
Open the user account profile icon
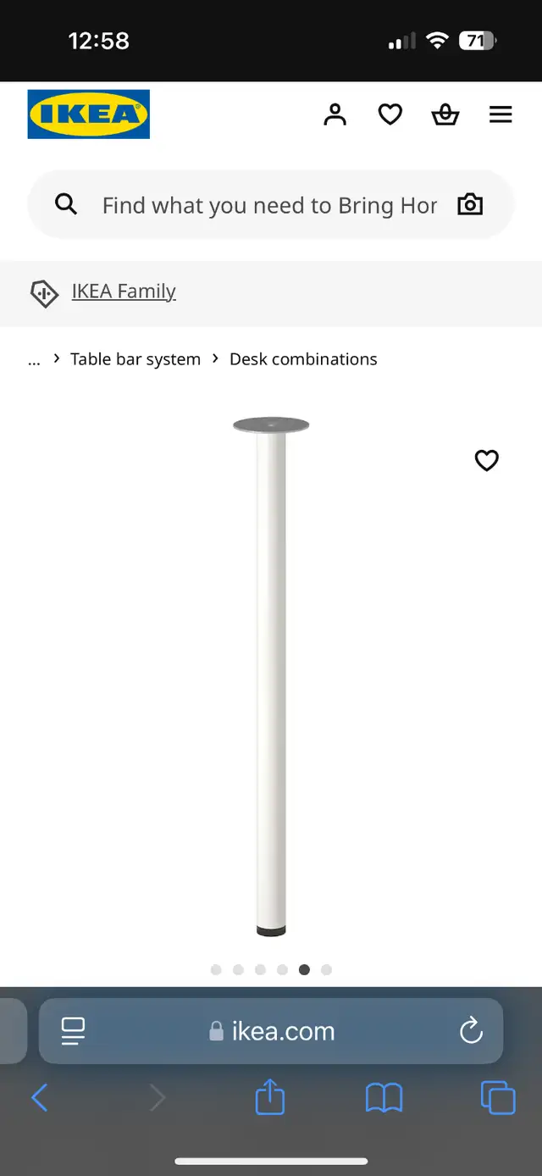tap(335, 114)
